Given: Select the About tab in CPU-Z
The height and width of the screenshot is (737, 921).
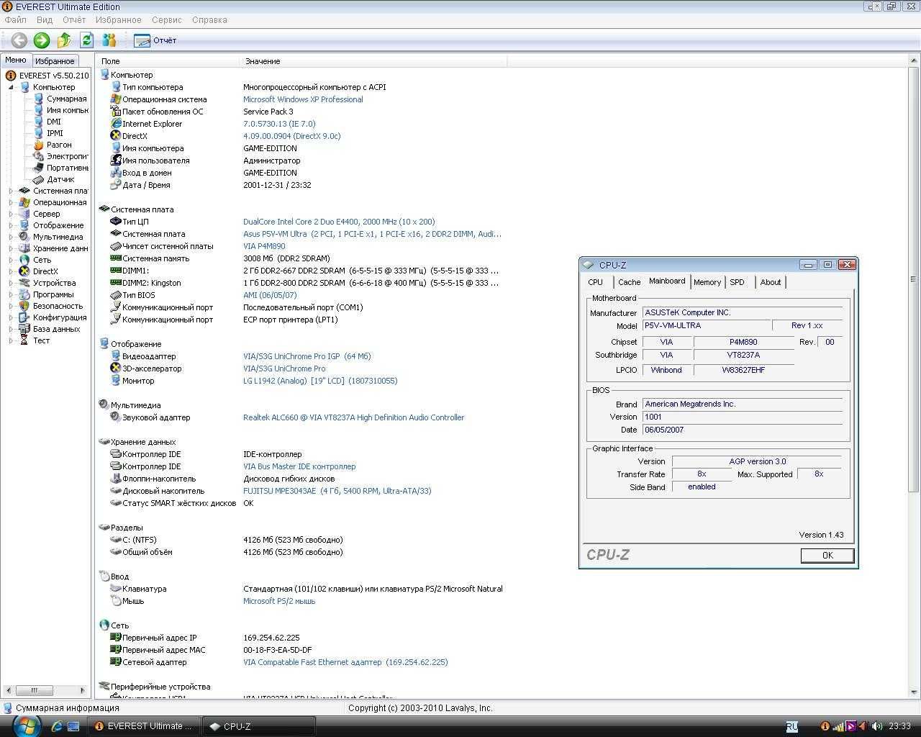Looking at the screenshot, I should [771, 282].
